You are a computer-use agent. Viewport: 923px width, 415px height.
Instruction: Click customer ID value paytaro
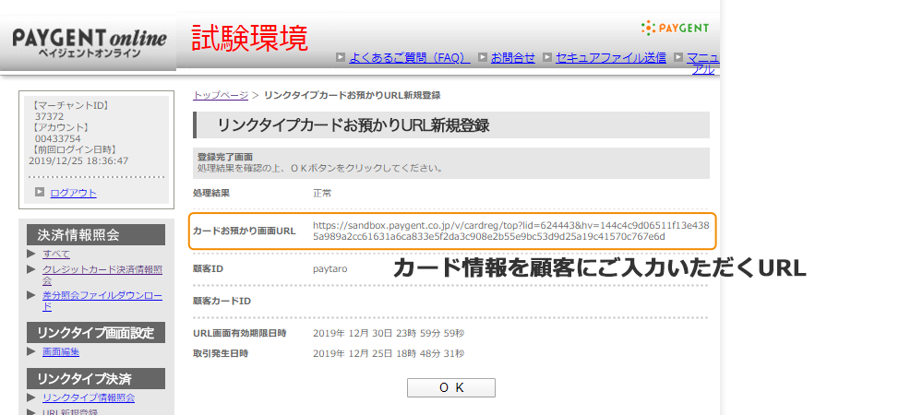point(330,269)
